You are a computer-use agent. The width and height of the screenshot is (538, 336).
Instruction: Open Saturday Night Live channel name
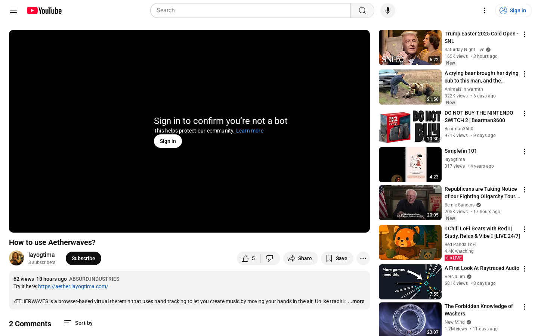464,50
